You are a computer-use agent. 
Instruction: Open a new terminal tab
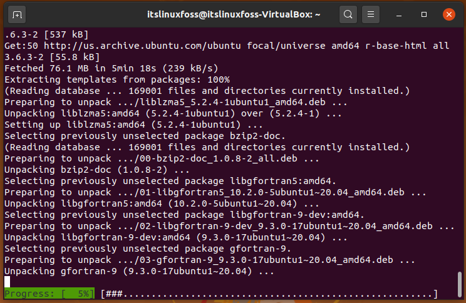[x=17, y=14]
